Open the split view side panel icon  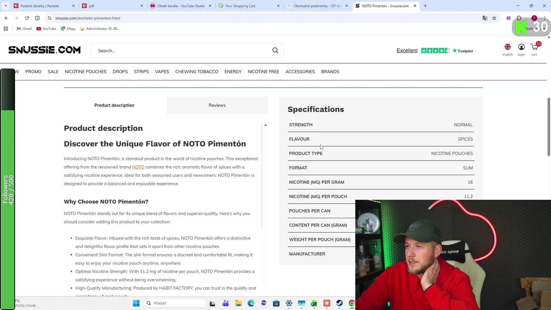tap(37, 18)
